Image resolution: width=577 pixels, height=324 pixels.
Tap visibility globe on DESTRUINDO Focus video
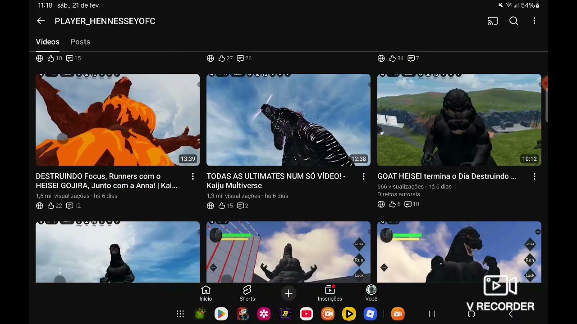tap(40, 206)
